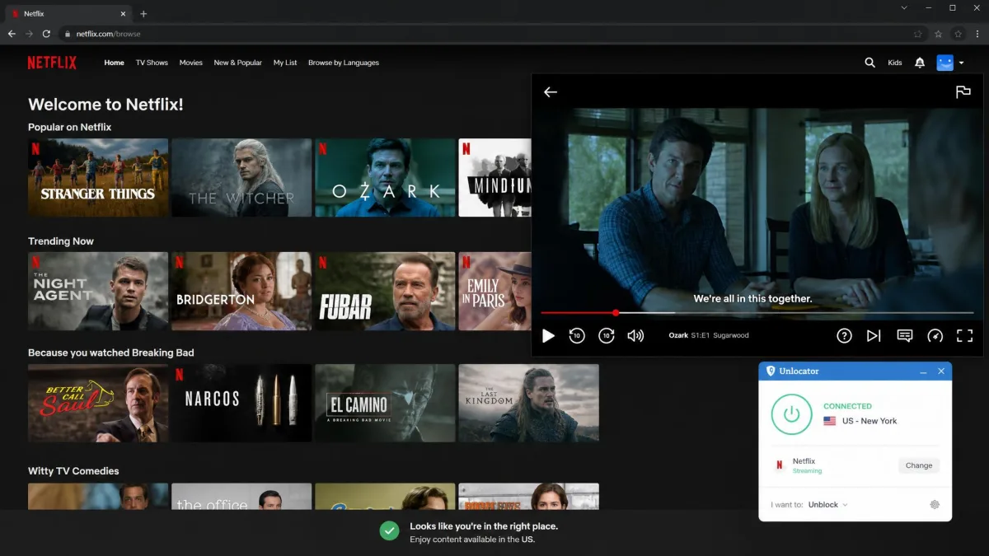989x556 pixels.
Task: Click the Unlocator shield logo
Action: [771, 371]
